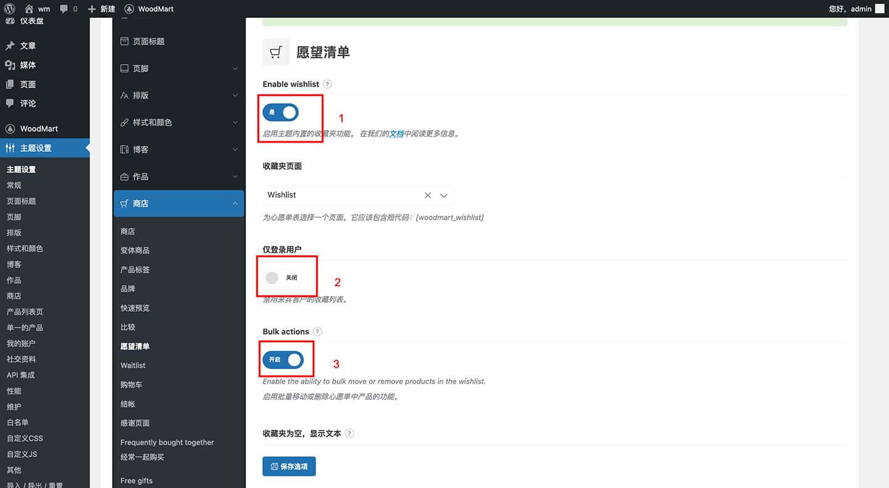The width and height of the screenshot is (889, 488).
Task: Expand the 排版 section chevron
Action: [x=235, y=96]
